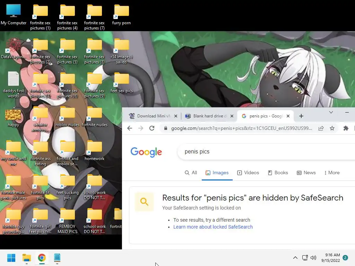This screenshot has height=266, width=355.
Task: View site info via the padlock icon
Action: point(166,128)
